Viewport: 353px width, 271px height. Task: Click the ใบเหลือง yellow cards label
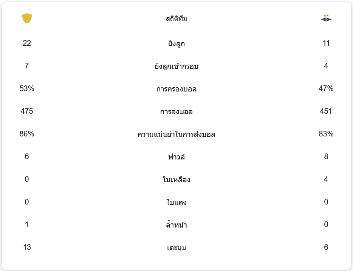pos(176,180)
